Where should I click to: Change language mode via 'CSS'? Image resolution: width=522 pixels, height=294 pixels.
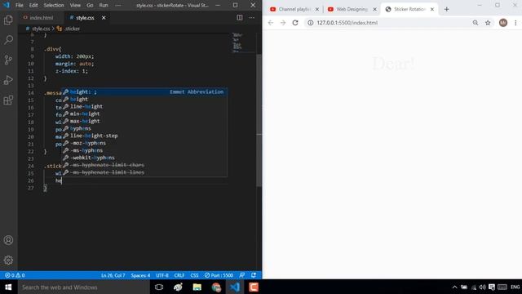pyautogui.click(x=194, y=275)
